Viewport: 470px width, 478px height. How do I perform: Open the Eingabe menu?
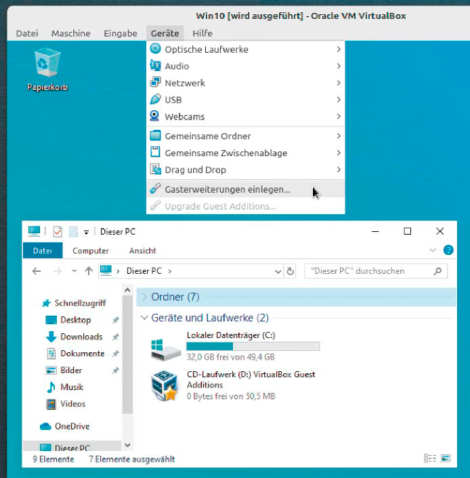point(121,33)
